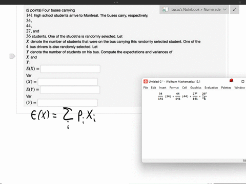Image resolution: width=246 pixels, height=184 pixels.
Task: Click the 36² term being typed
Action: (204, 94)
